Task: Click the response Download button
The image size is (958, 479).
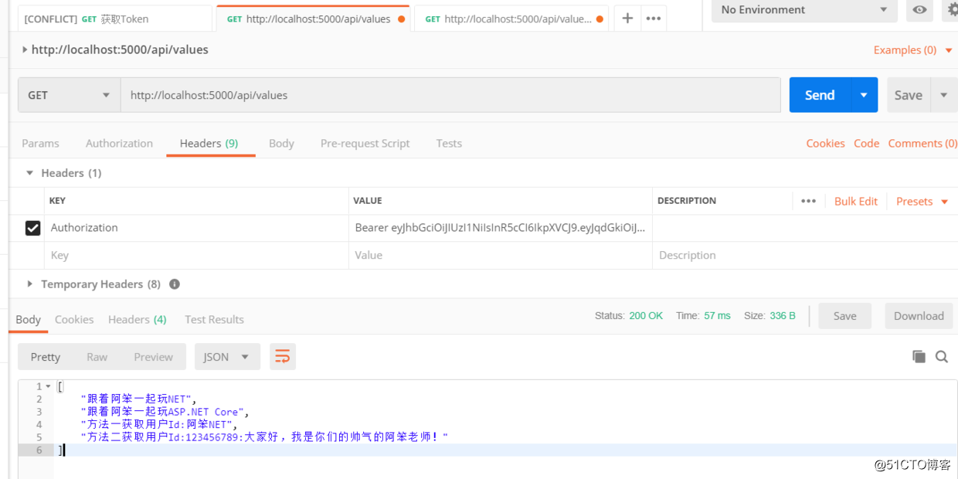Action: coord(919,316)
